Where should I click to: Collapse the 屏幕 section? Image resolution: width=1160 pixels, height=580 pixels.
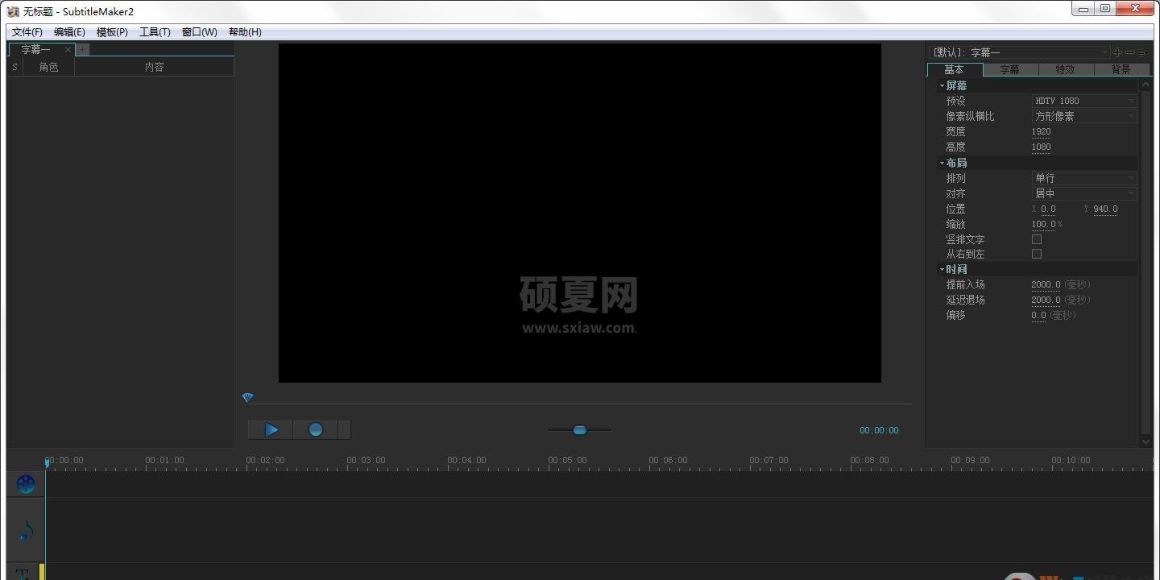click(942, 85)
